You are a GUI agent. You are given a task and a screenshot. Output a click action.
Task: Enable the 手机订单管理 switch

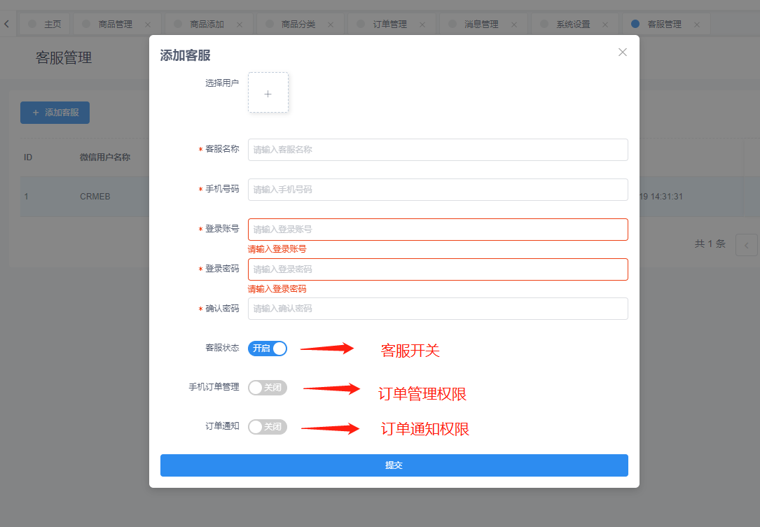(x=268, y=388)
